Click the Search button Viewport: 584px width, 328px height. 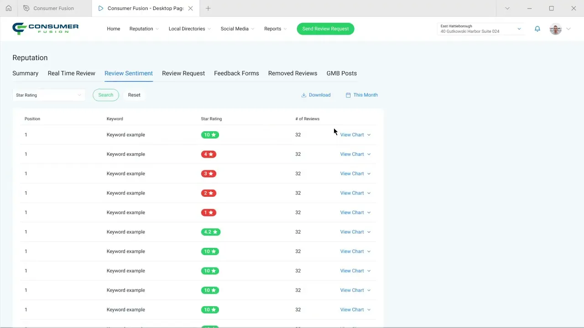tap(106, 95)
